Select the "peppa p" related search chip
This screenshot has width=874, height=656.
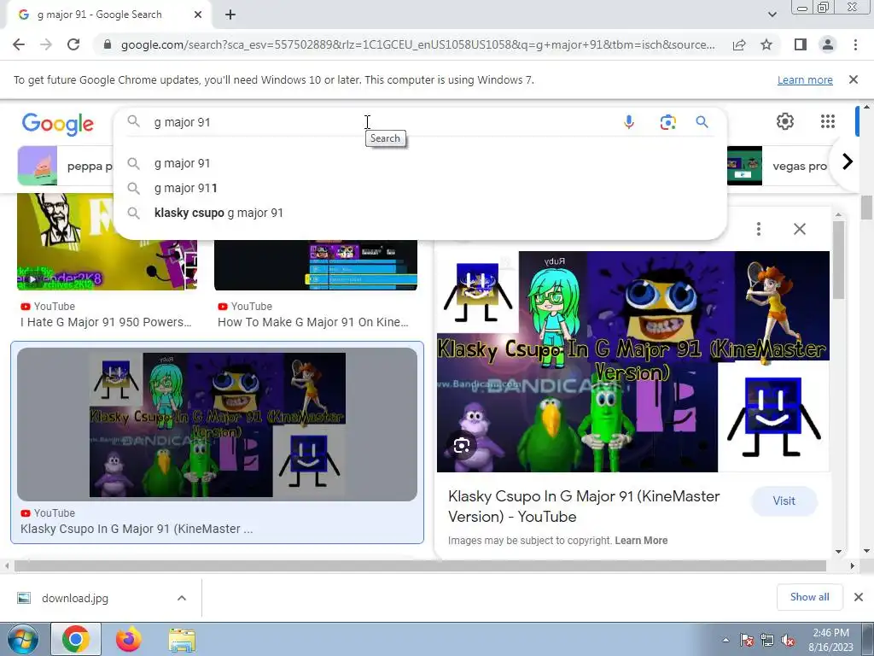65,166
